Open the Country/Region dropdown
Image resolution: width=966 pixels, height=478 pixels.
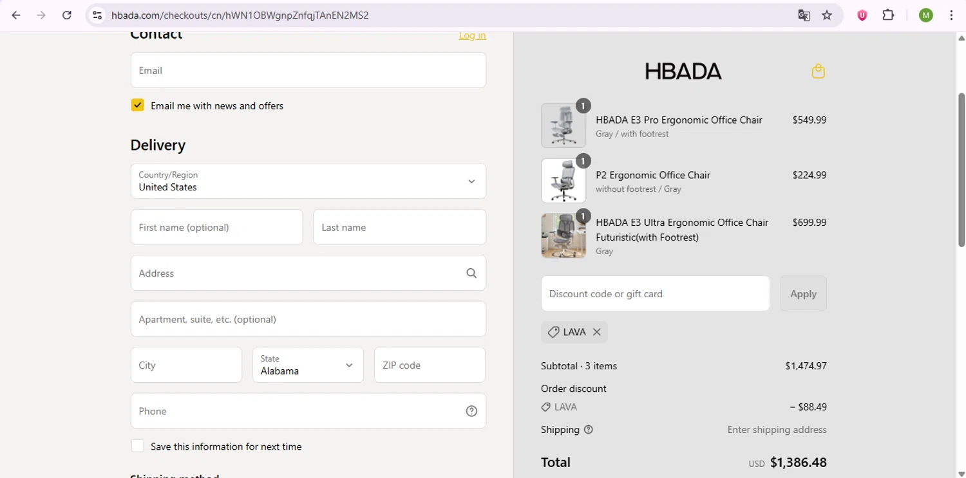tap(308, 181)
